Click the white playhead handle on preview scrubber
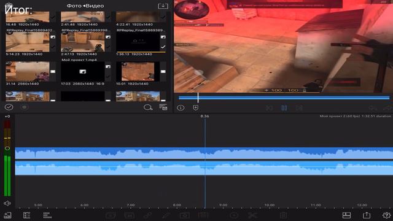The width and height of the screenshot is (393, 221). [x=198, y=98]
